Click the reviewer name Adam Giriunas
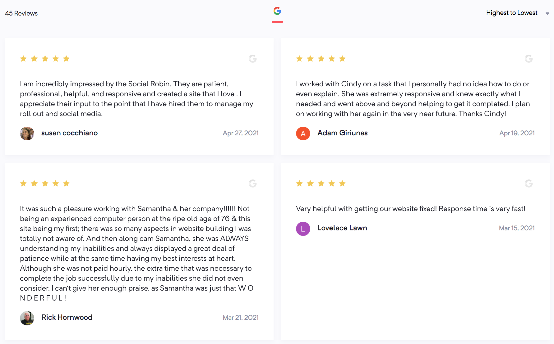Image resolution: width=554 pixels, height=344 pixels. click(342, 133)
